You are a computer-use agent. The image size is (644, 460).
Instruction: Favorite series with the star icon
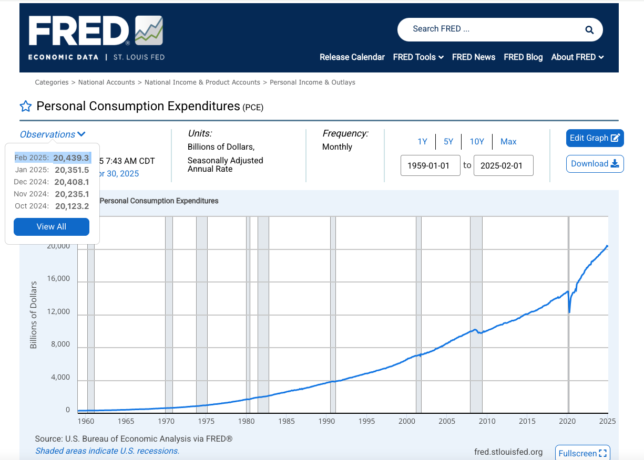point(26,107)
